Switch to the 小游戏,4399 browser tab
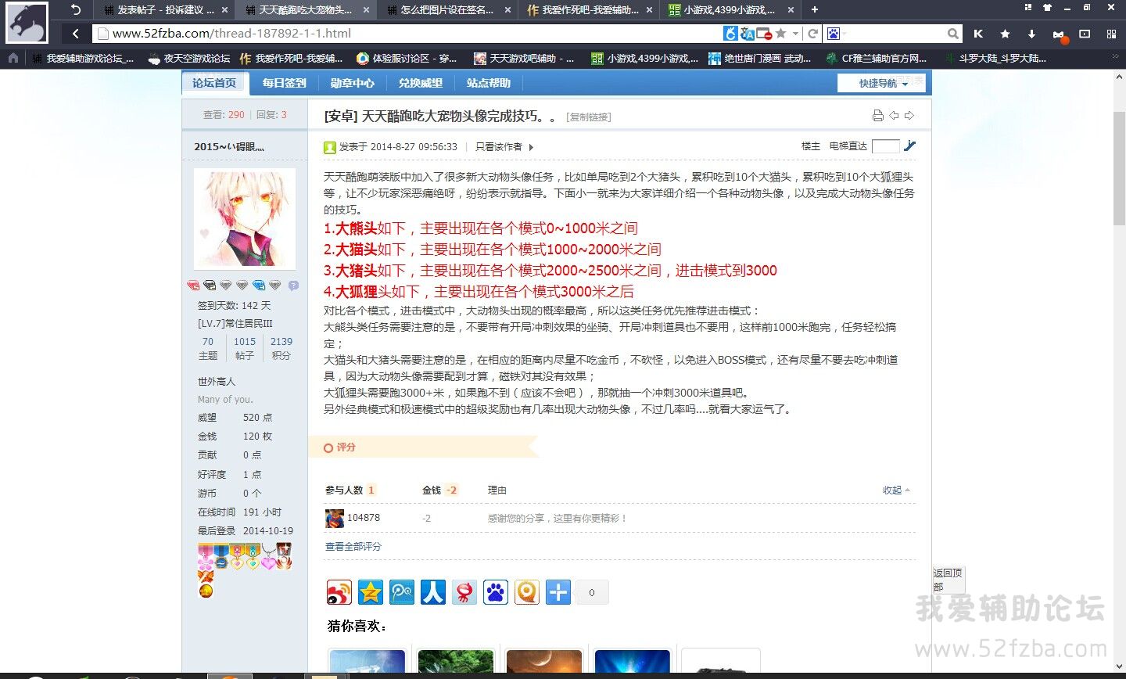This screenshot has height=679, width=1126. click(727, 10)
